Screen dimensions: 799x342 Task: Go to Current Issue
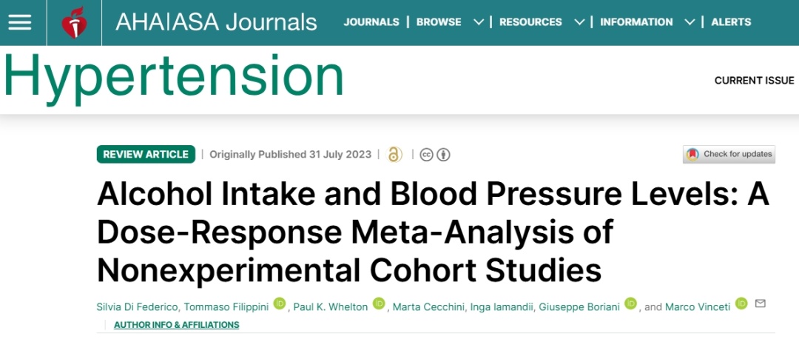(x=754, y=81)
